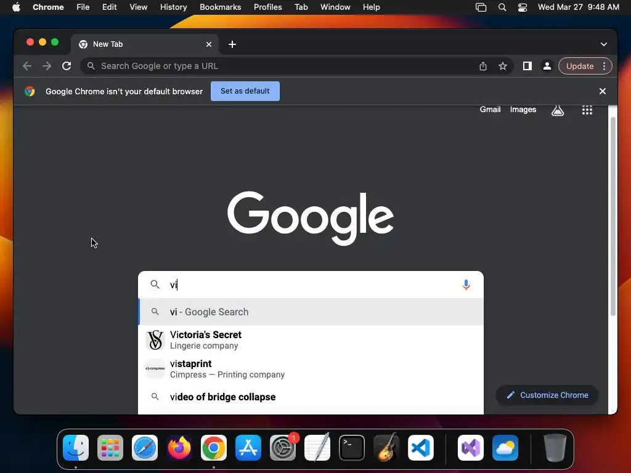Open the History menu
The height and width of the screenshot is (473, 631).
173,7
